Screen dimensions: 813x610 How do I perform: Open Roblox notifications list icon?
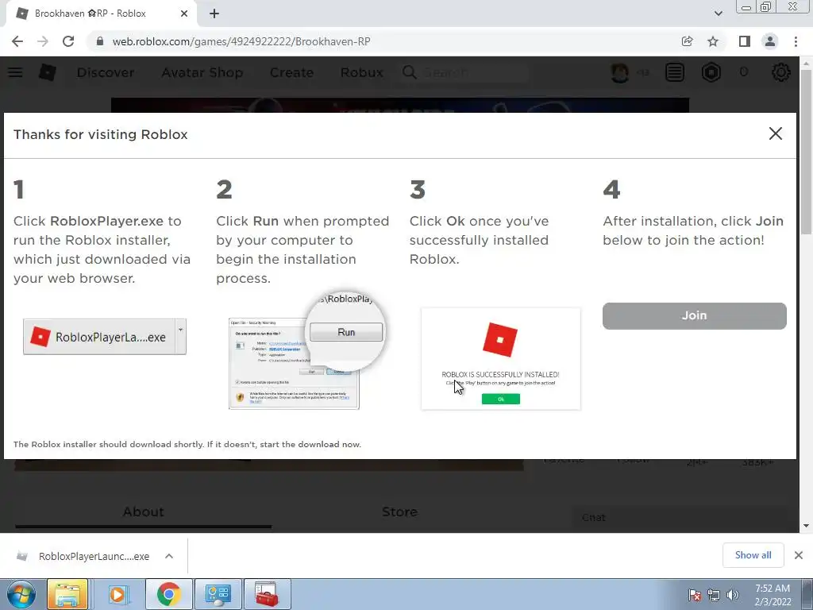coord(675,72)
